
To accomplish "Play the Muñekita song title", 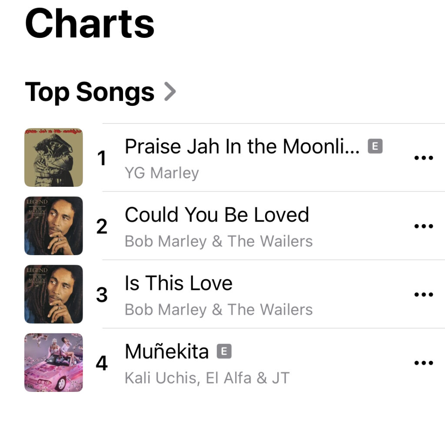I will click(166, 352).
